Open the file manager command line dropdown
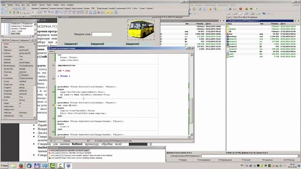Viewport: 301px width, 169px height. tap(299, 156)
